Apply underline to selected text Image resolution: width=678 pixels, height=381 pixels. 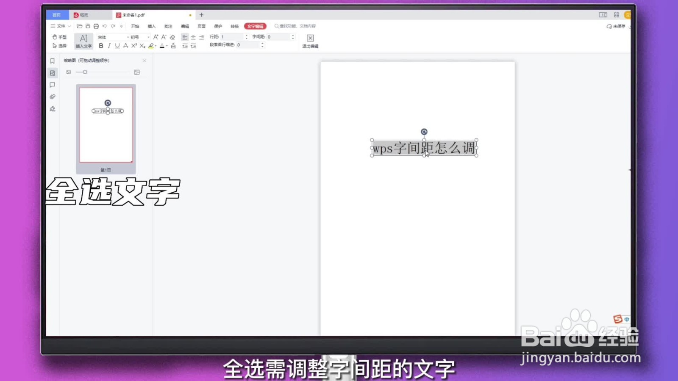(x=117, y=46)
